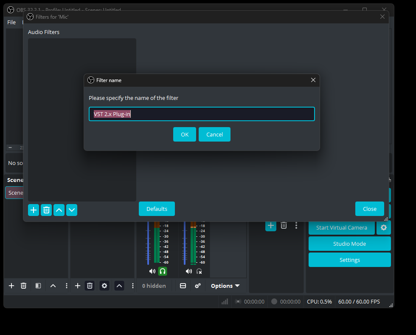Expand the mixer Options dropdown

coord(225,286)
